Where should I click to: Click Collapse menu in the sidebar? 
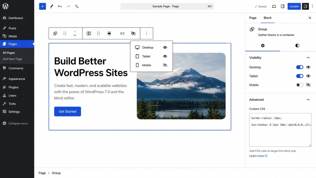[15, 123]
